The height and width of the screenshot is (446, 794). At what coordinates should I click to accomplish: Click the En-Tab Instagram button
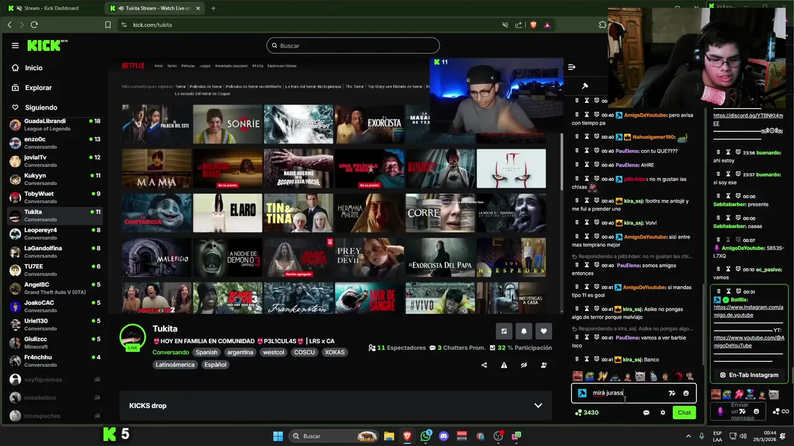pyautogui.click(x=749, y=375)
